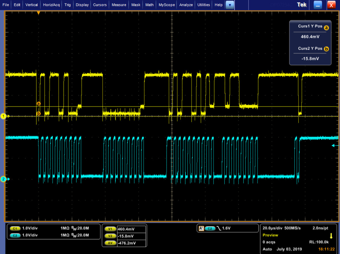This screenshot has height=254, width=340.
Task: Click the Curs2 Y Pos readout label
Action: [x=310, y=49]
